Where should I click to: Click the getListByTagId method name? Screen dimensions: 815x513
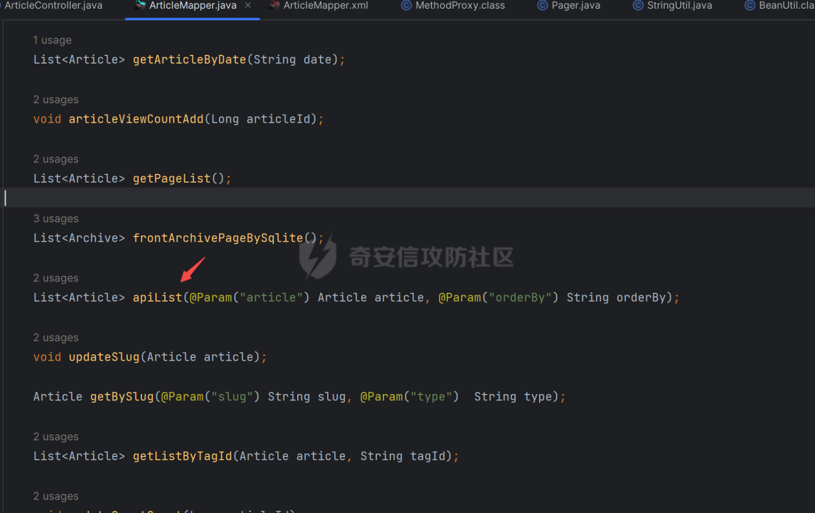pyautogui.click(x=182, y=456)
